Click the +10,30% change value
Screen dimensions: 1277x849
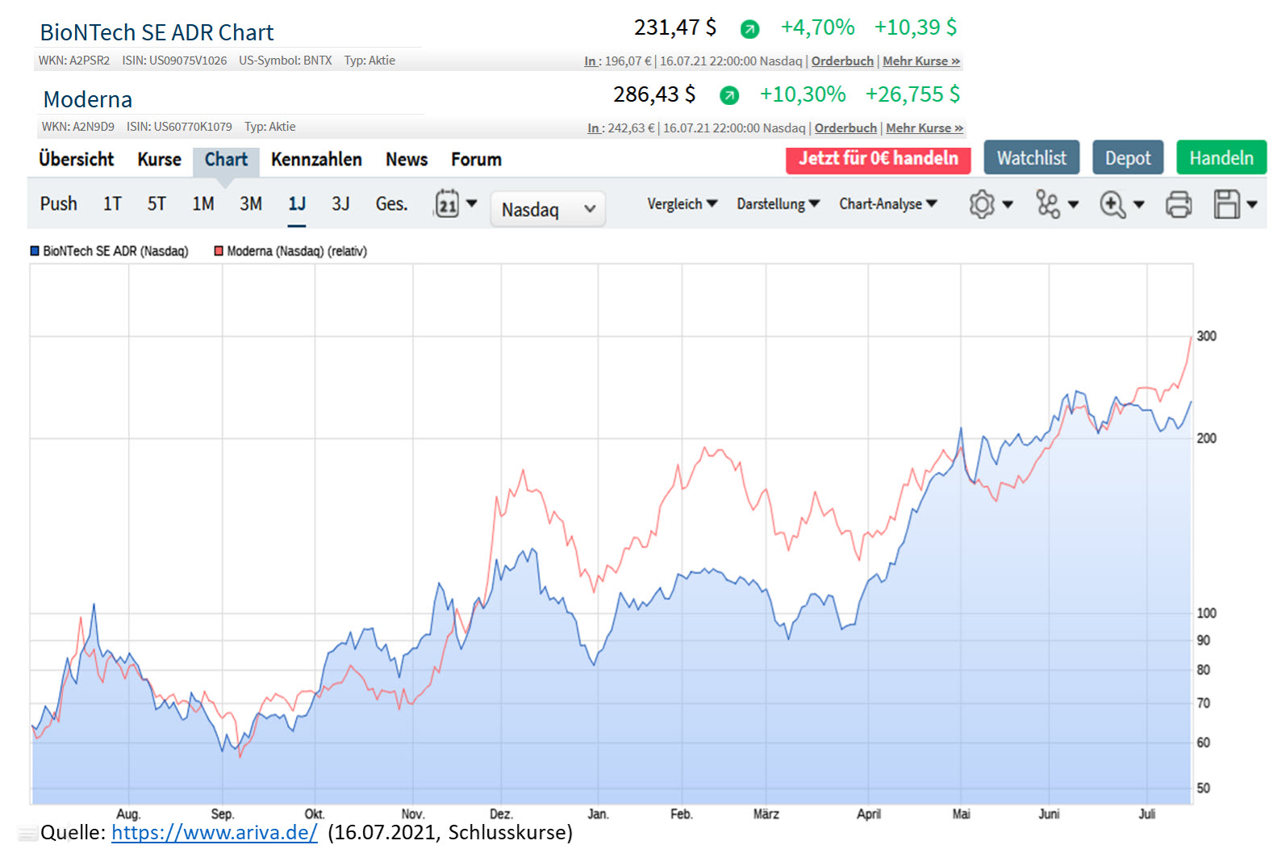tap(803, 94)
